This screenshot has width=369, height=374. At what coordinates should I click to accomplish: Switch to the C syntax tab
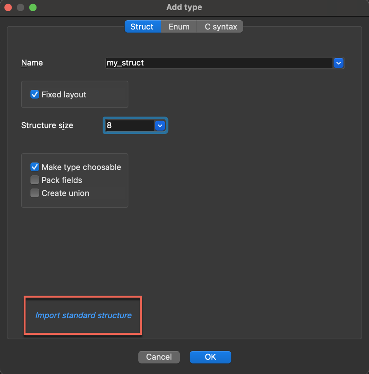(219, 26)
